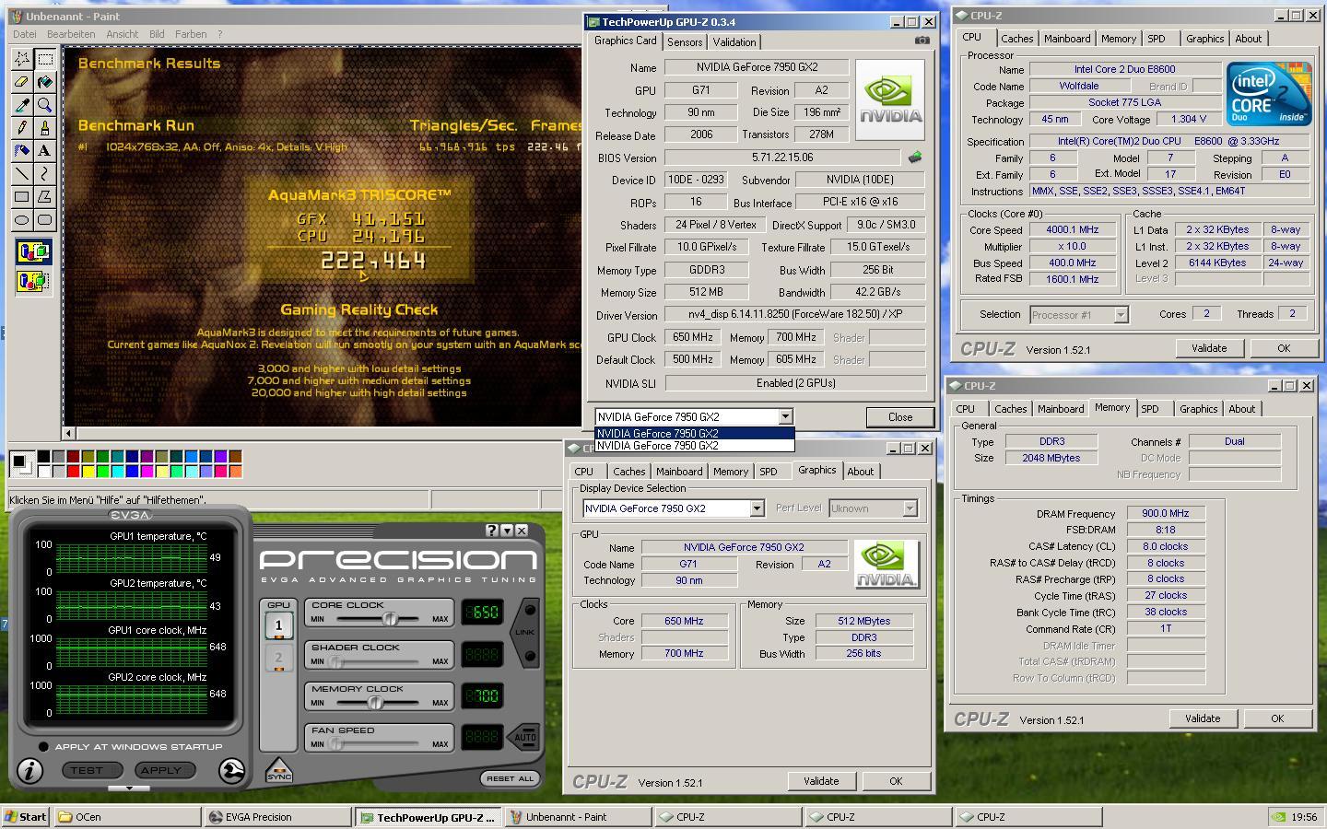Activate the Pick Color eyedropper tool
This screenshot has width=1327, height=829.
21,105
